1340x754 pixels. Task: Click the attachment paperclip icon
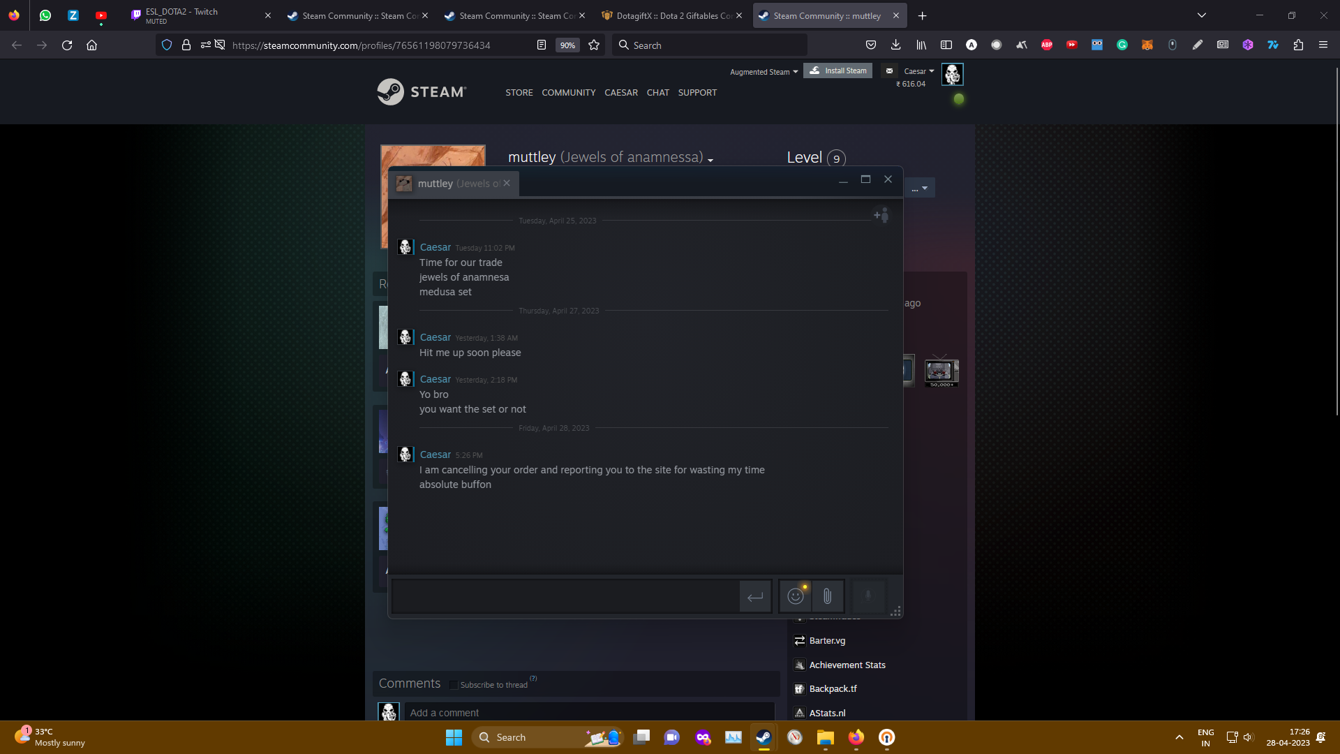[x=827, y=596]
